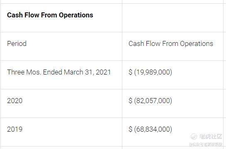Select the Three Mos. Ended March 31, 2021 cell
The image size is (226, 149).
click(61, 75)
